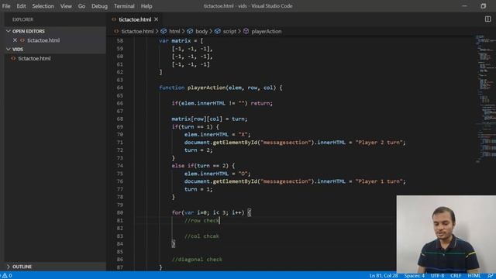Click the Explorer panel title
This screenshot has width=496, height=279.
(x=22, y=19)
